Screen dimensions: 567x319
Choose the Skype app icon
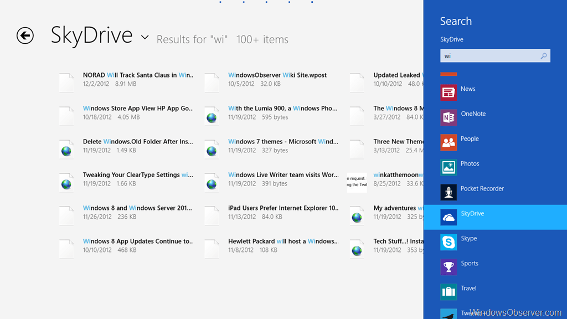pos(449,242)
